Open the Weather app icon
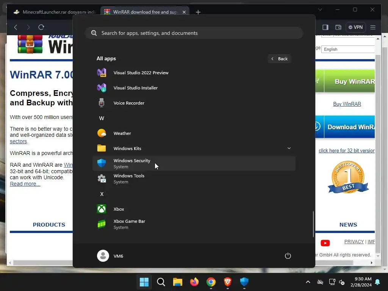Screen dimensions: 388x291 pyautogui.click(x=102, y=133)
